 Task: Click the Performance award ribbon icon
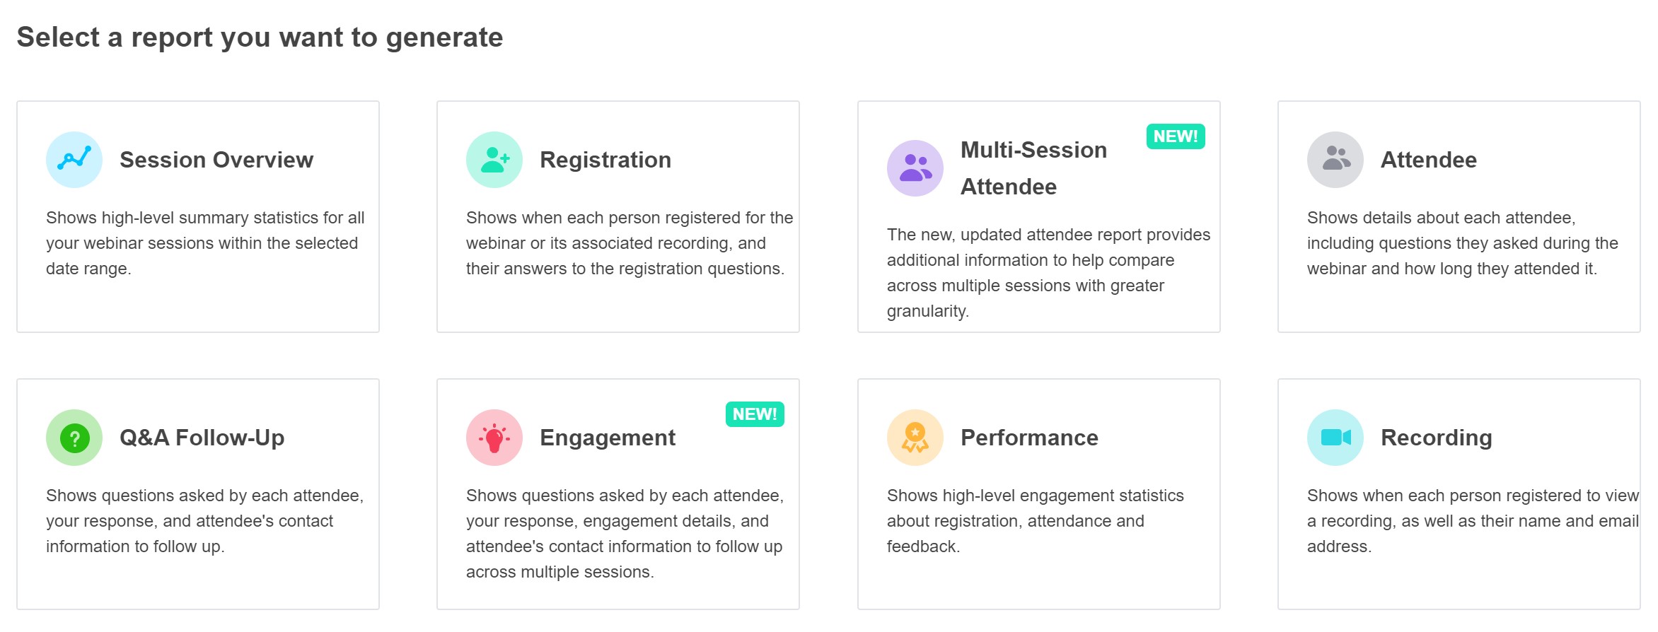(915, 437)
